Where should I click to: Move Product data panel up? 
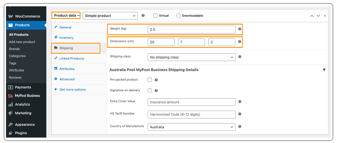click(312, 16)
